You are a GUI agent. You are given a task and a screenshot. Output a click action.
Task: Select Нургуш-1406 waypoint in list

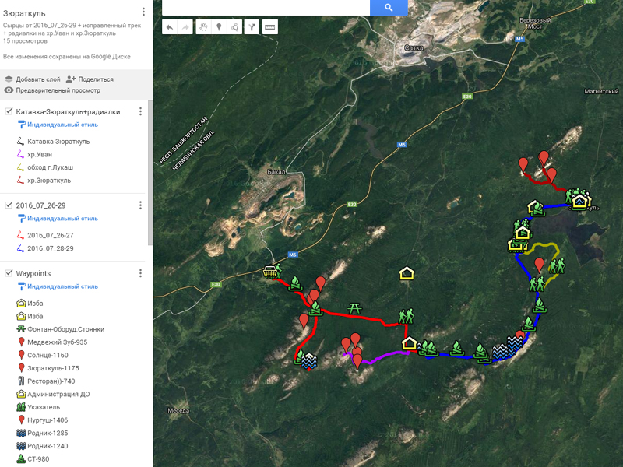[x=47, y=420]
